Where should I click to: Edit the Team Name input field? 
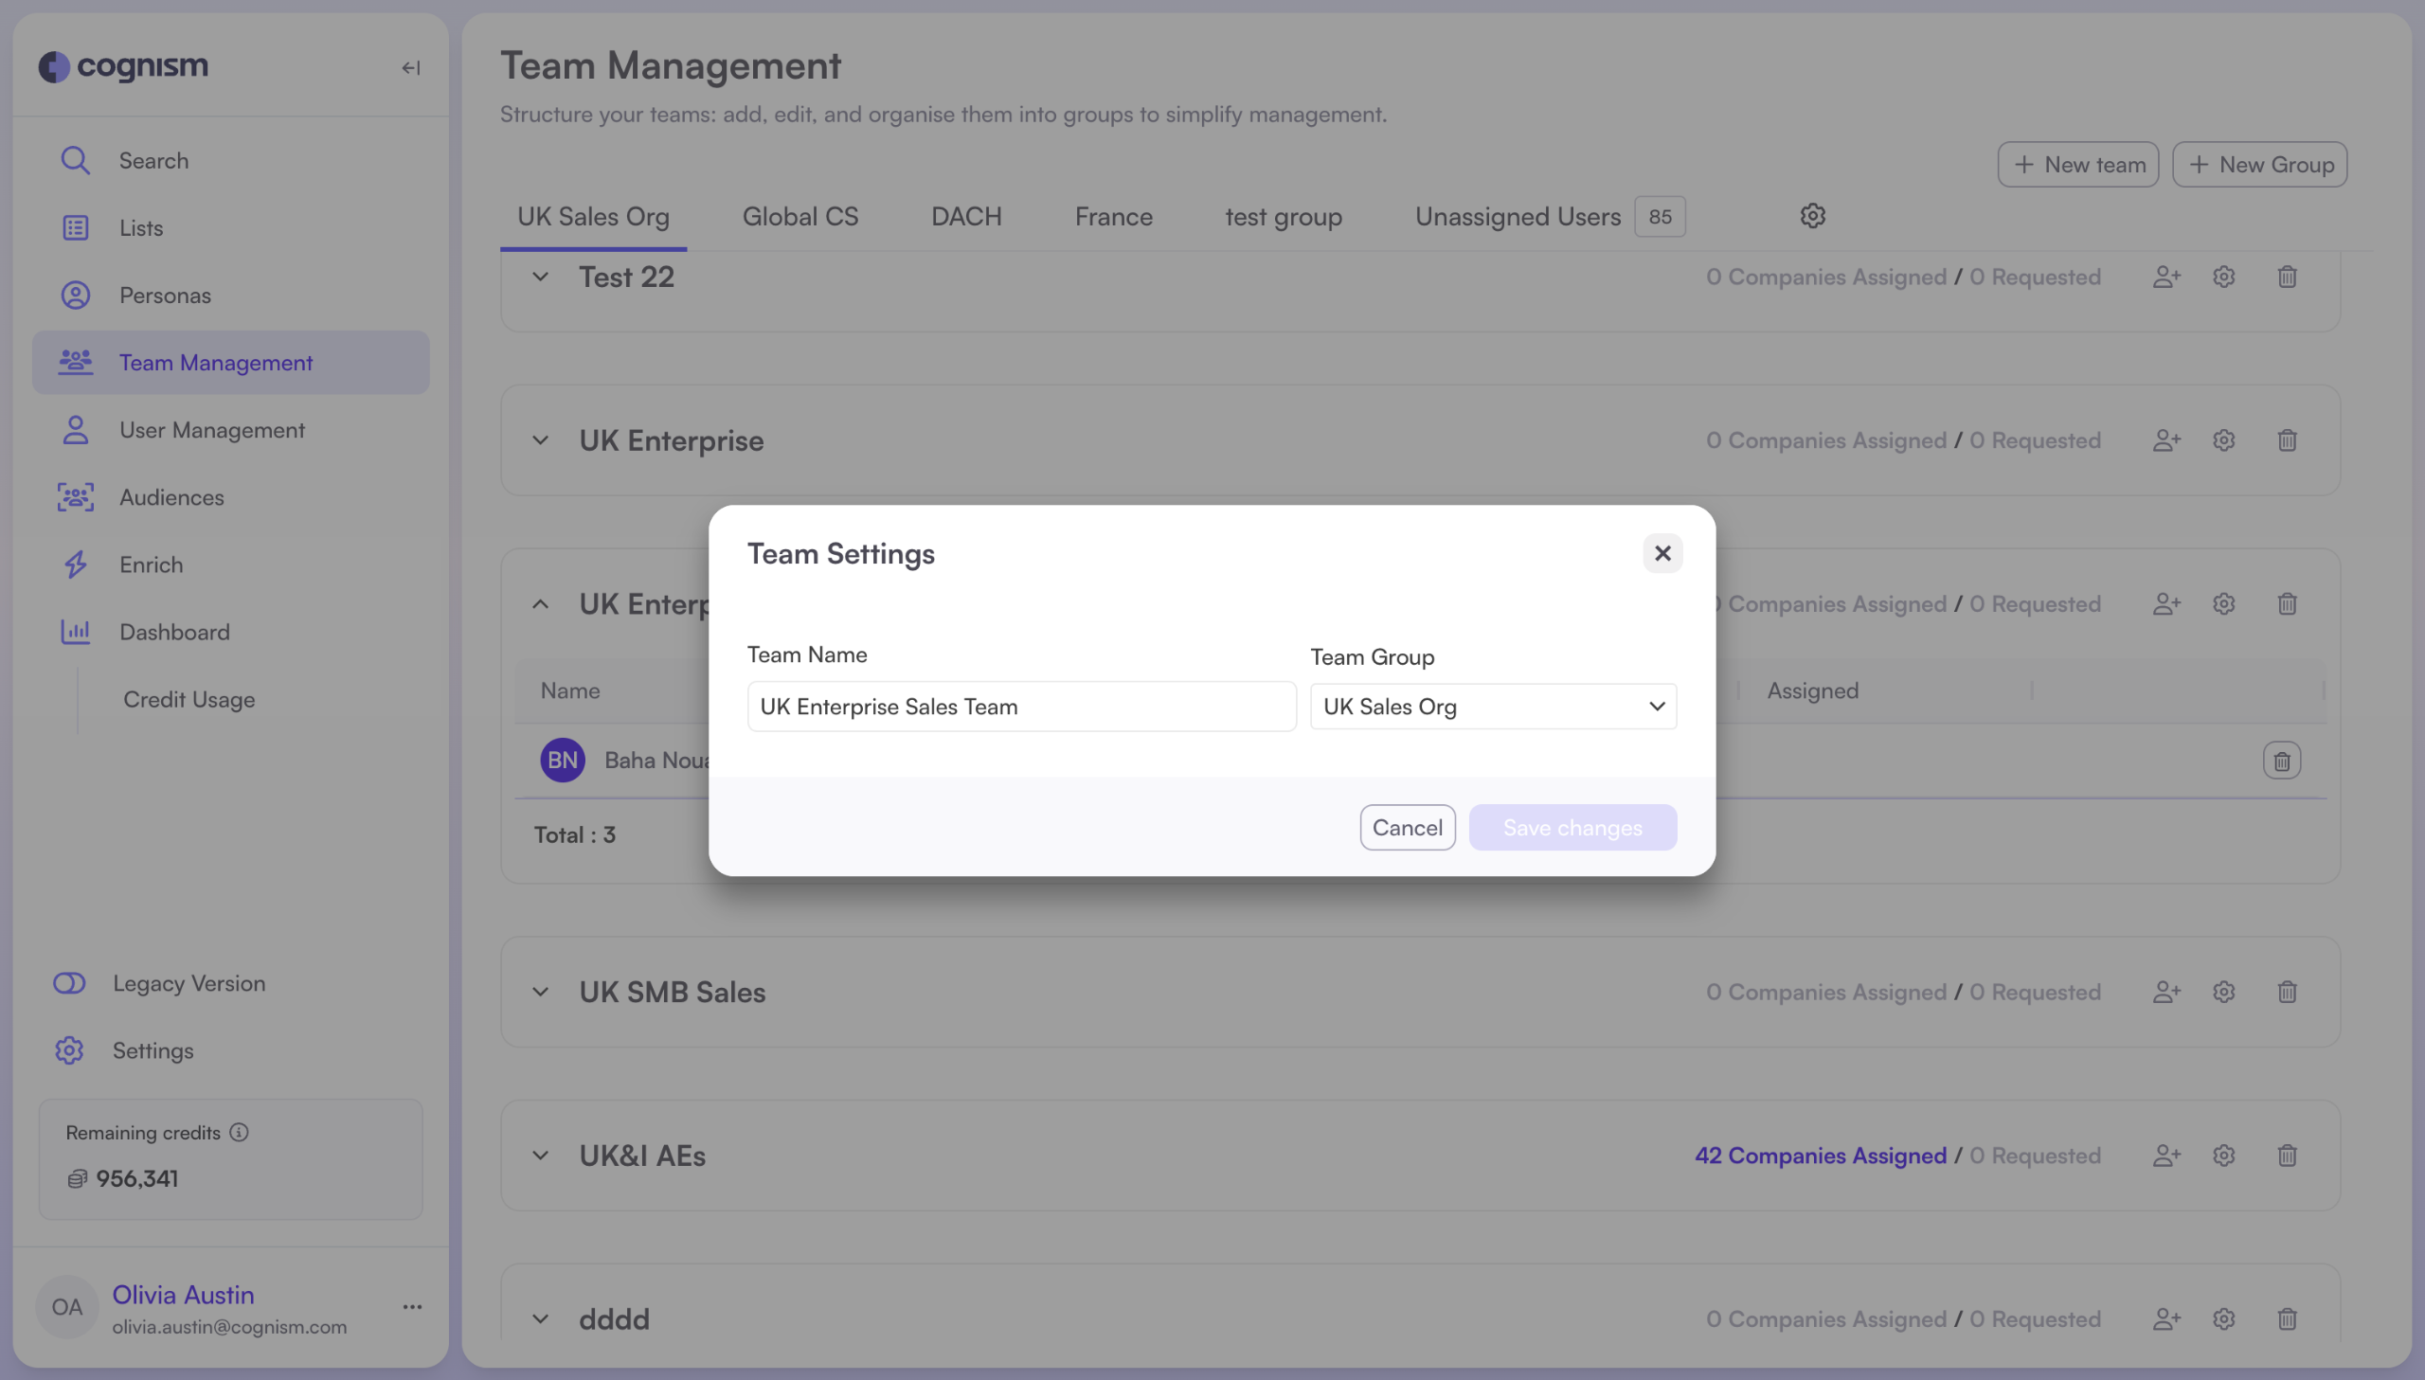click(x=1020, y=707)
